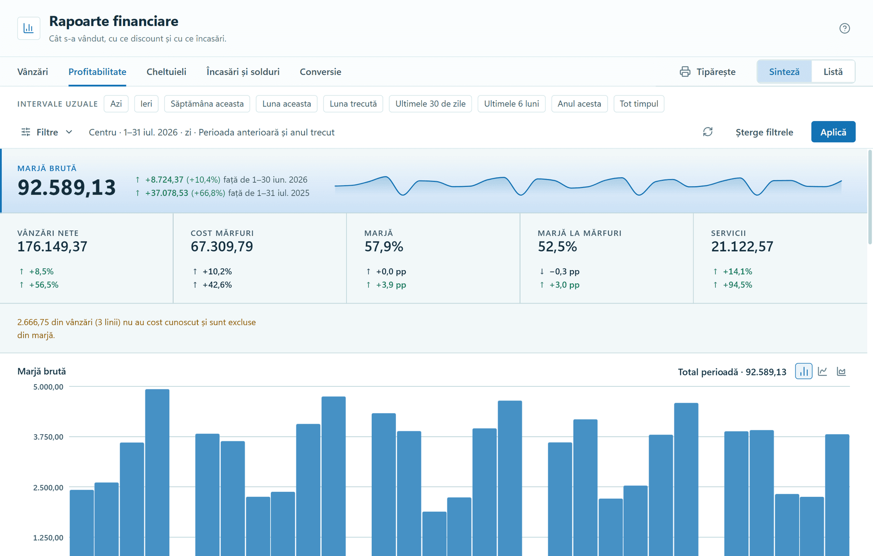Expand the Filtre dropdown chevron
This screenshot has height=556, width=873.
tap(69, 132)
